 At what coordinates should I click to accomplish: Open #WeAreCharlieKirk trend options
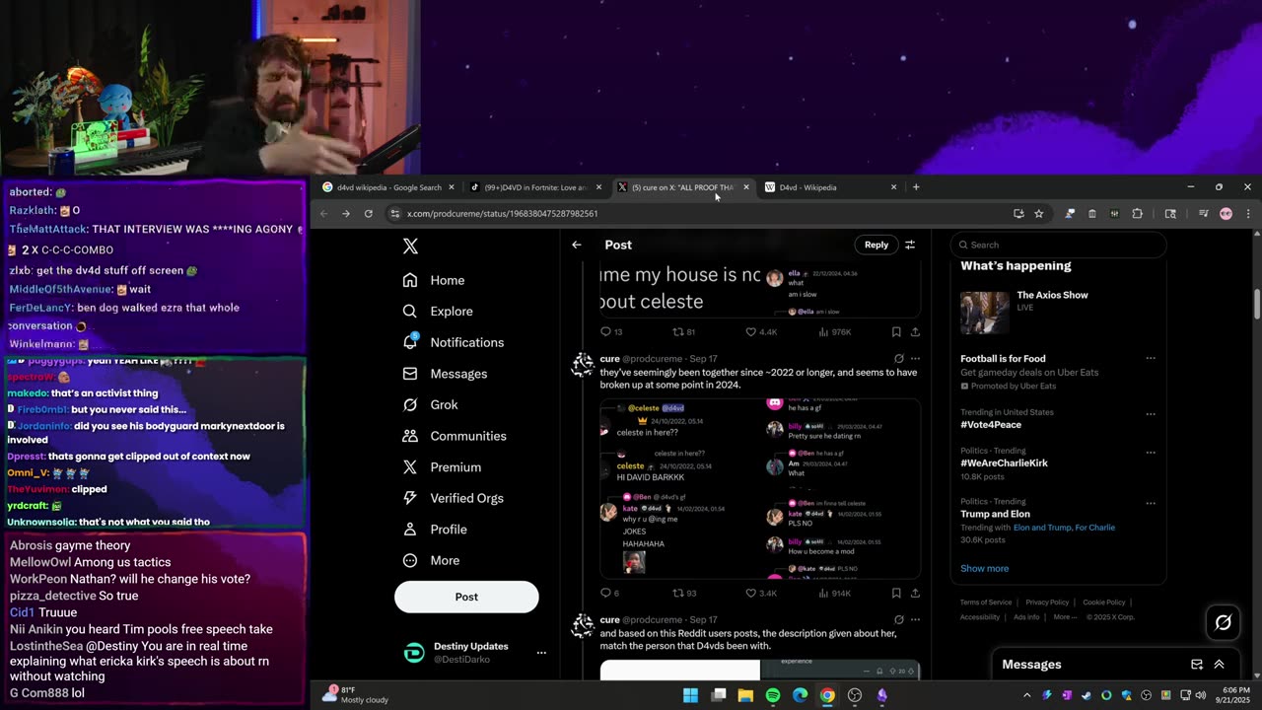(1151, 453)
